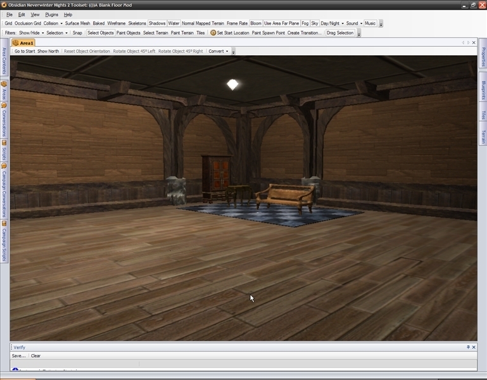Open the Campaign Scripts panel icon
The image size is (487, 380).
(x=4, y=223)
